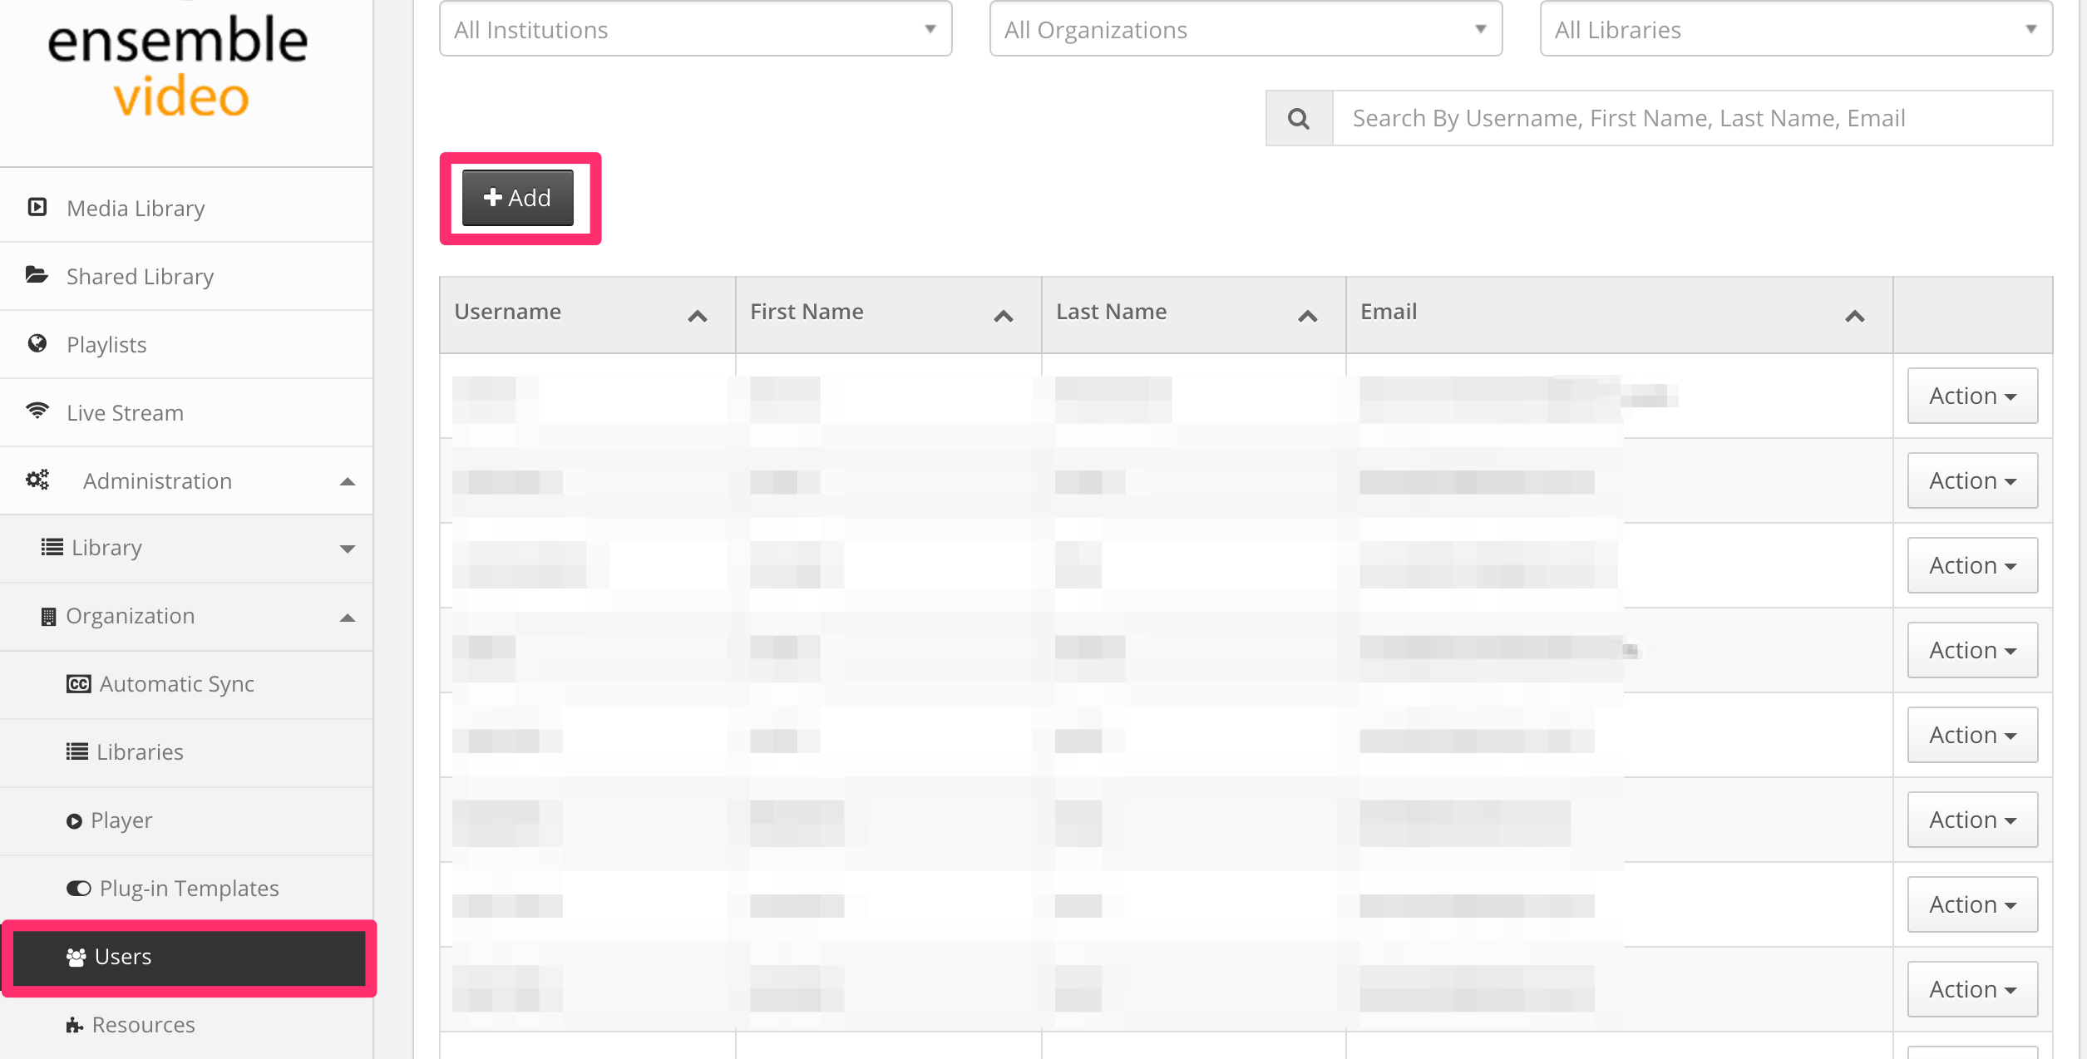Open Live Stream using the wifi icon
Image resolution: width=2087 pixels, height=1059 pixels.
(x=37, y=411)
